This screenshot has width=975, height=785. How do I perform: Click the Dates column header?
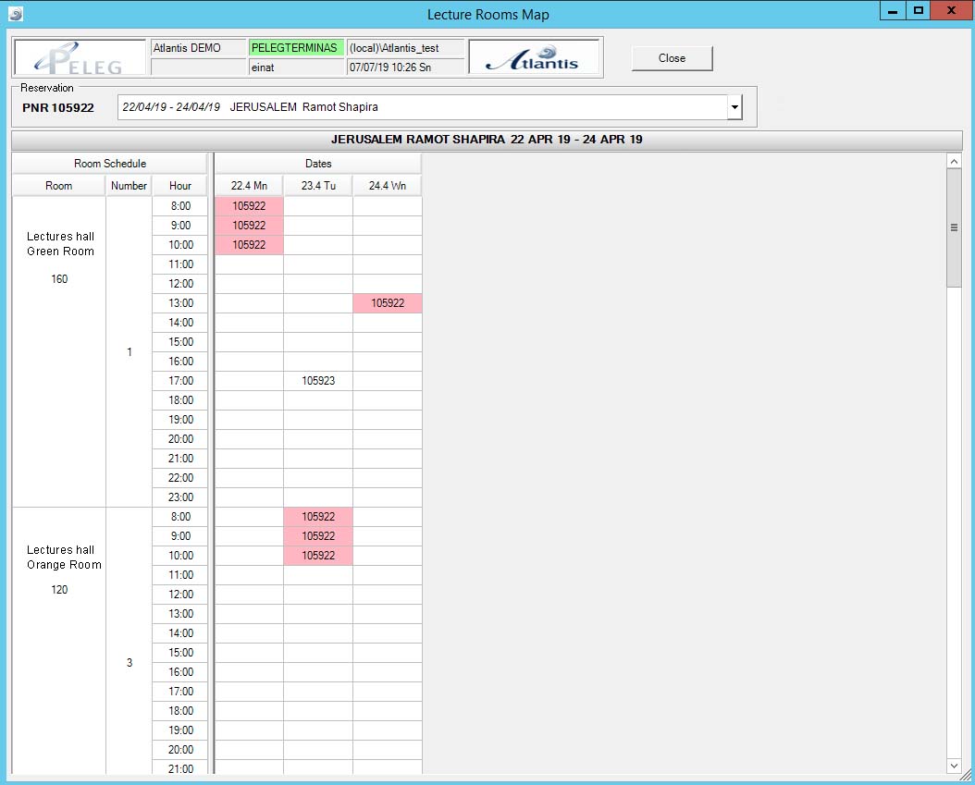[x=318, y=164]
